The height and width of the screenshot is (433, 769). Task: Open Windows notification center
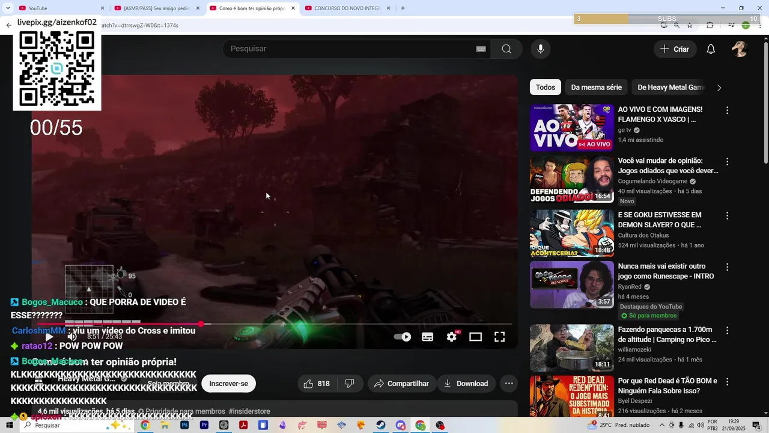(756, 425)
